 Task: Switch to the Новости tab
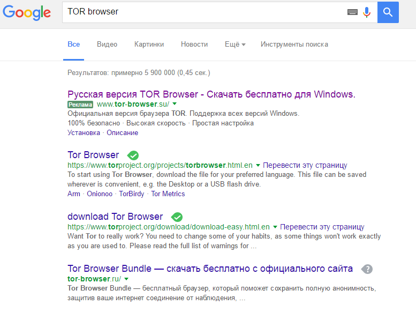tap(194, 44)
